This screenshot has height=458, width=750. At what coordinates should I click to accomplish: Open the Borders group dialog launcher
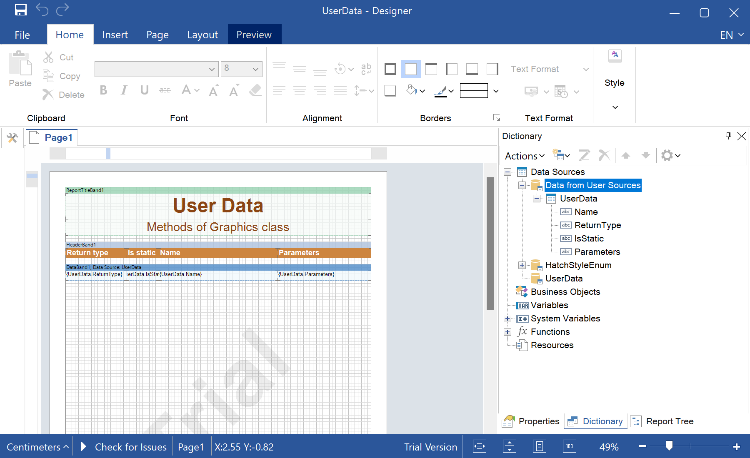point(497,118)
